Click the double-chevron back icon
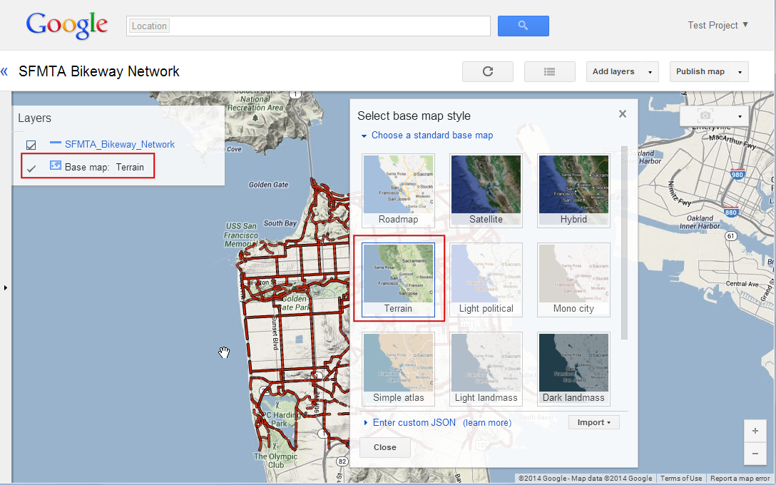Image resolution: width=776 pixels, height=485 pixels. point(5,71)
